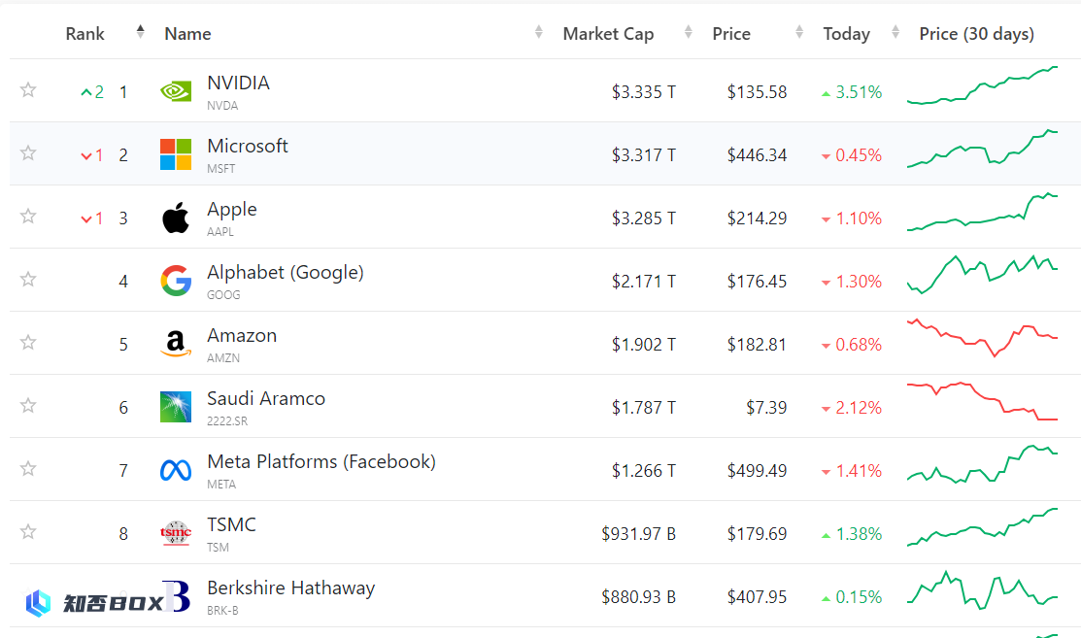Screen dimensions: 1081x638
Task: Click the Meta infinity logo
Action: point(176,470)
